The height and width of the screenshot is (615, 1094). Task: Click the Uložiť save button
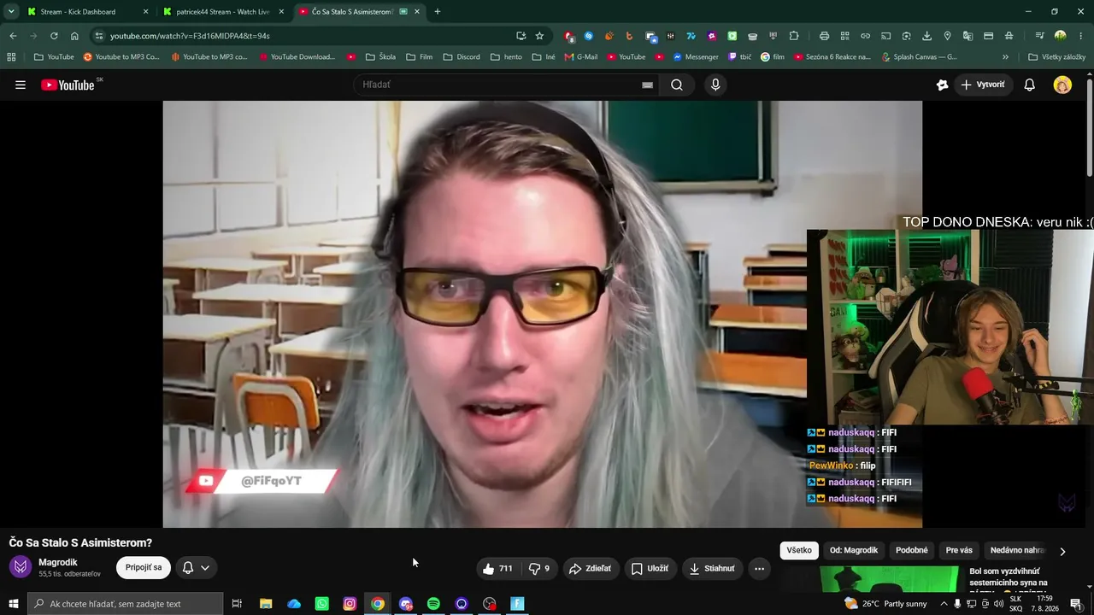tap(650, 568)
